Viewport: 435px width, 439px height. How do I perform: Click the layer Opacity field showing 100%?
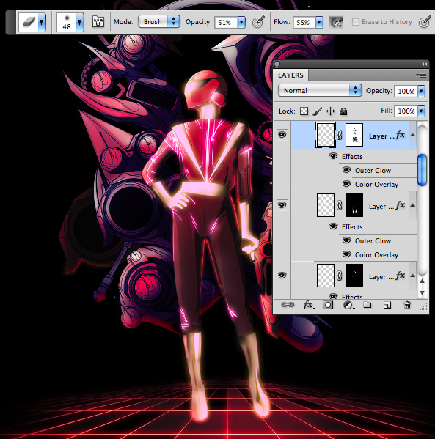[x=406, y=91]
